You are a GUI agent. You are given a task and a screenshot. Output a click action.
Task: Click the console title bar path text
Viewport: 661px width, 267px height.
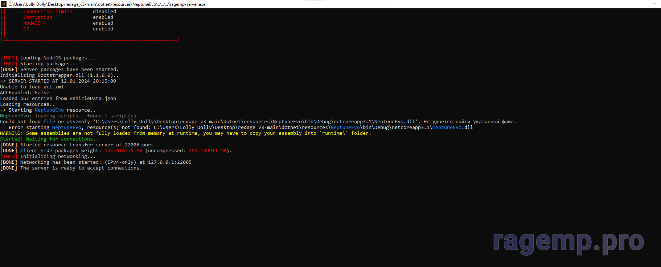point(107,4)
